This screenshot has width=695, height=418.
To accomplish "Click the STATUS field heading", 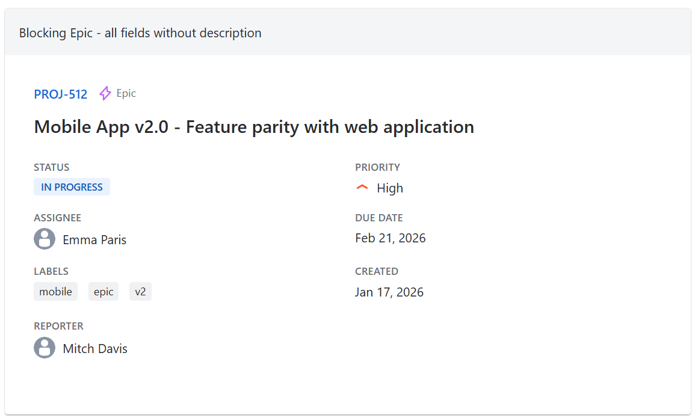I will pos(51,167).
